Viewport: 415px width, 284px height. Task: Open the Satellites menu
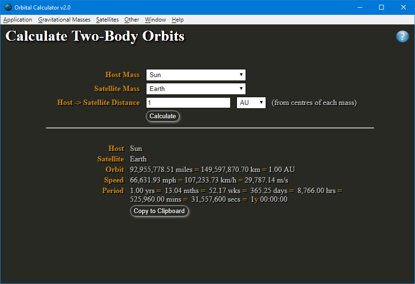click(107, 20)
